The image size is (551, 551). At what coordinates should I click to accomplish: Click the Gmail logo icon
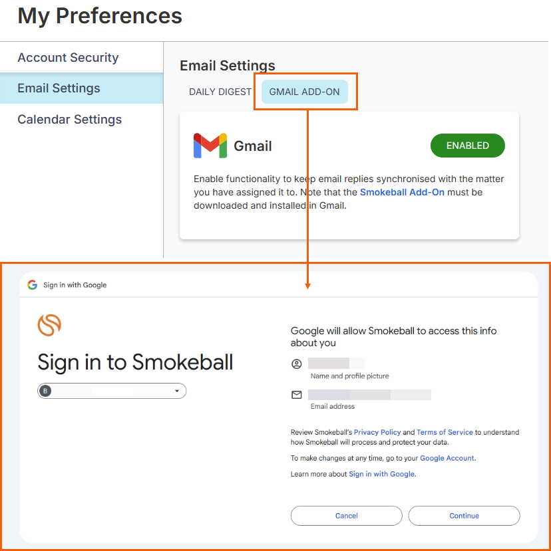(210, 146)
